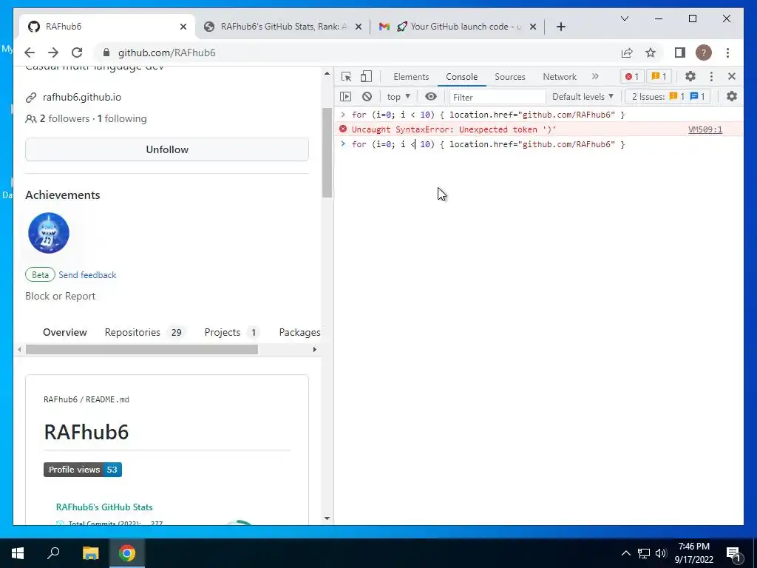Click the horizontal scrollbar right arrow

pos(315,349)
